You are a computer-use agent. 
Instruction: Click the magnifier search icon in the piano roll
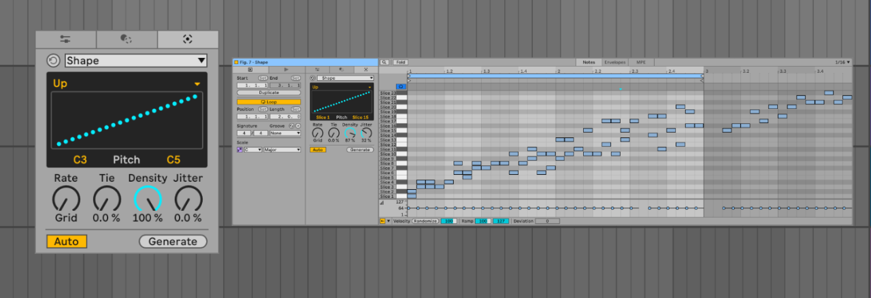click(384, 62)
